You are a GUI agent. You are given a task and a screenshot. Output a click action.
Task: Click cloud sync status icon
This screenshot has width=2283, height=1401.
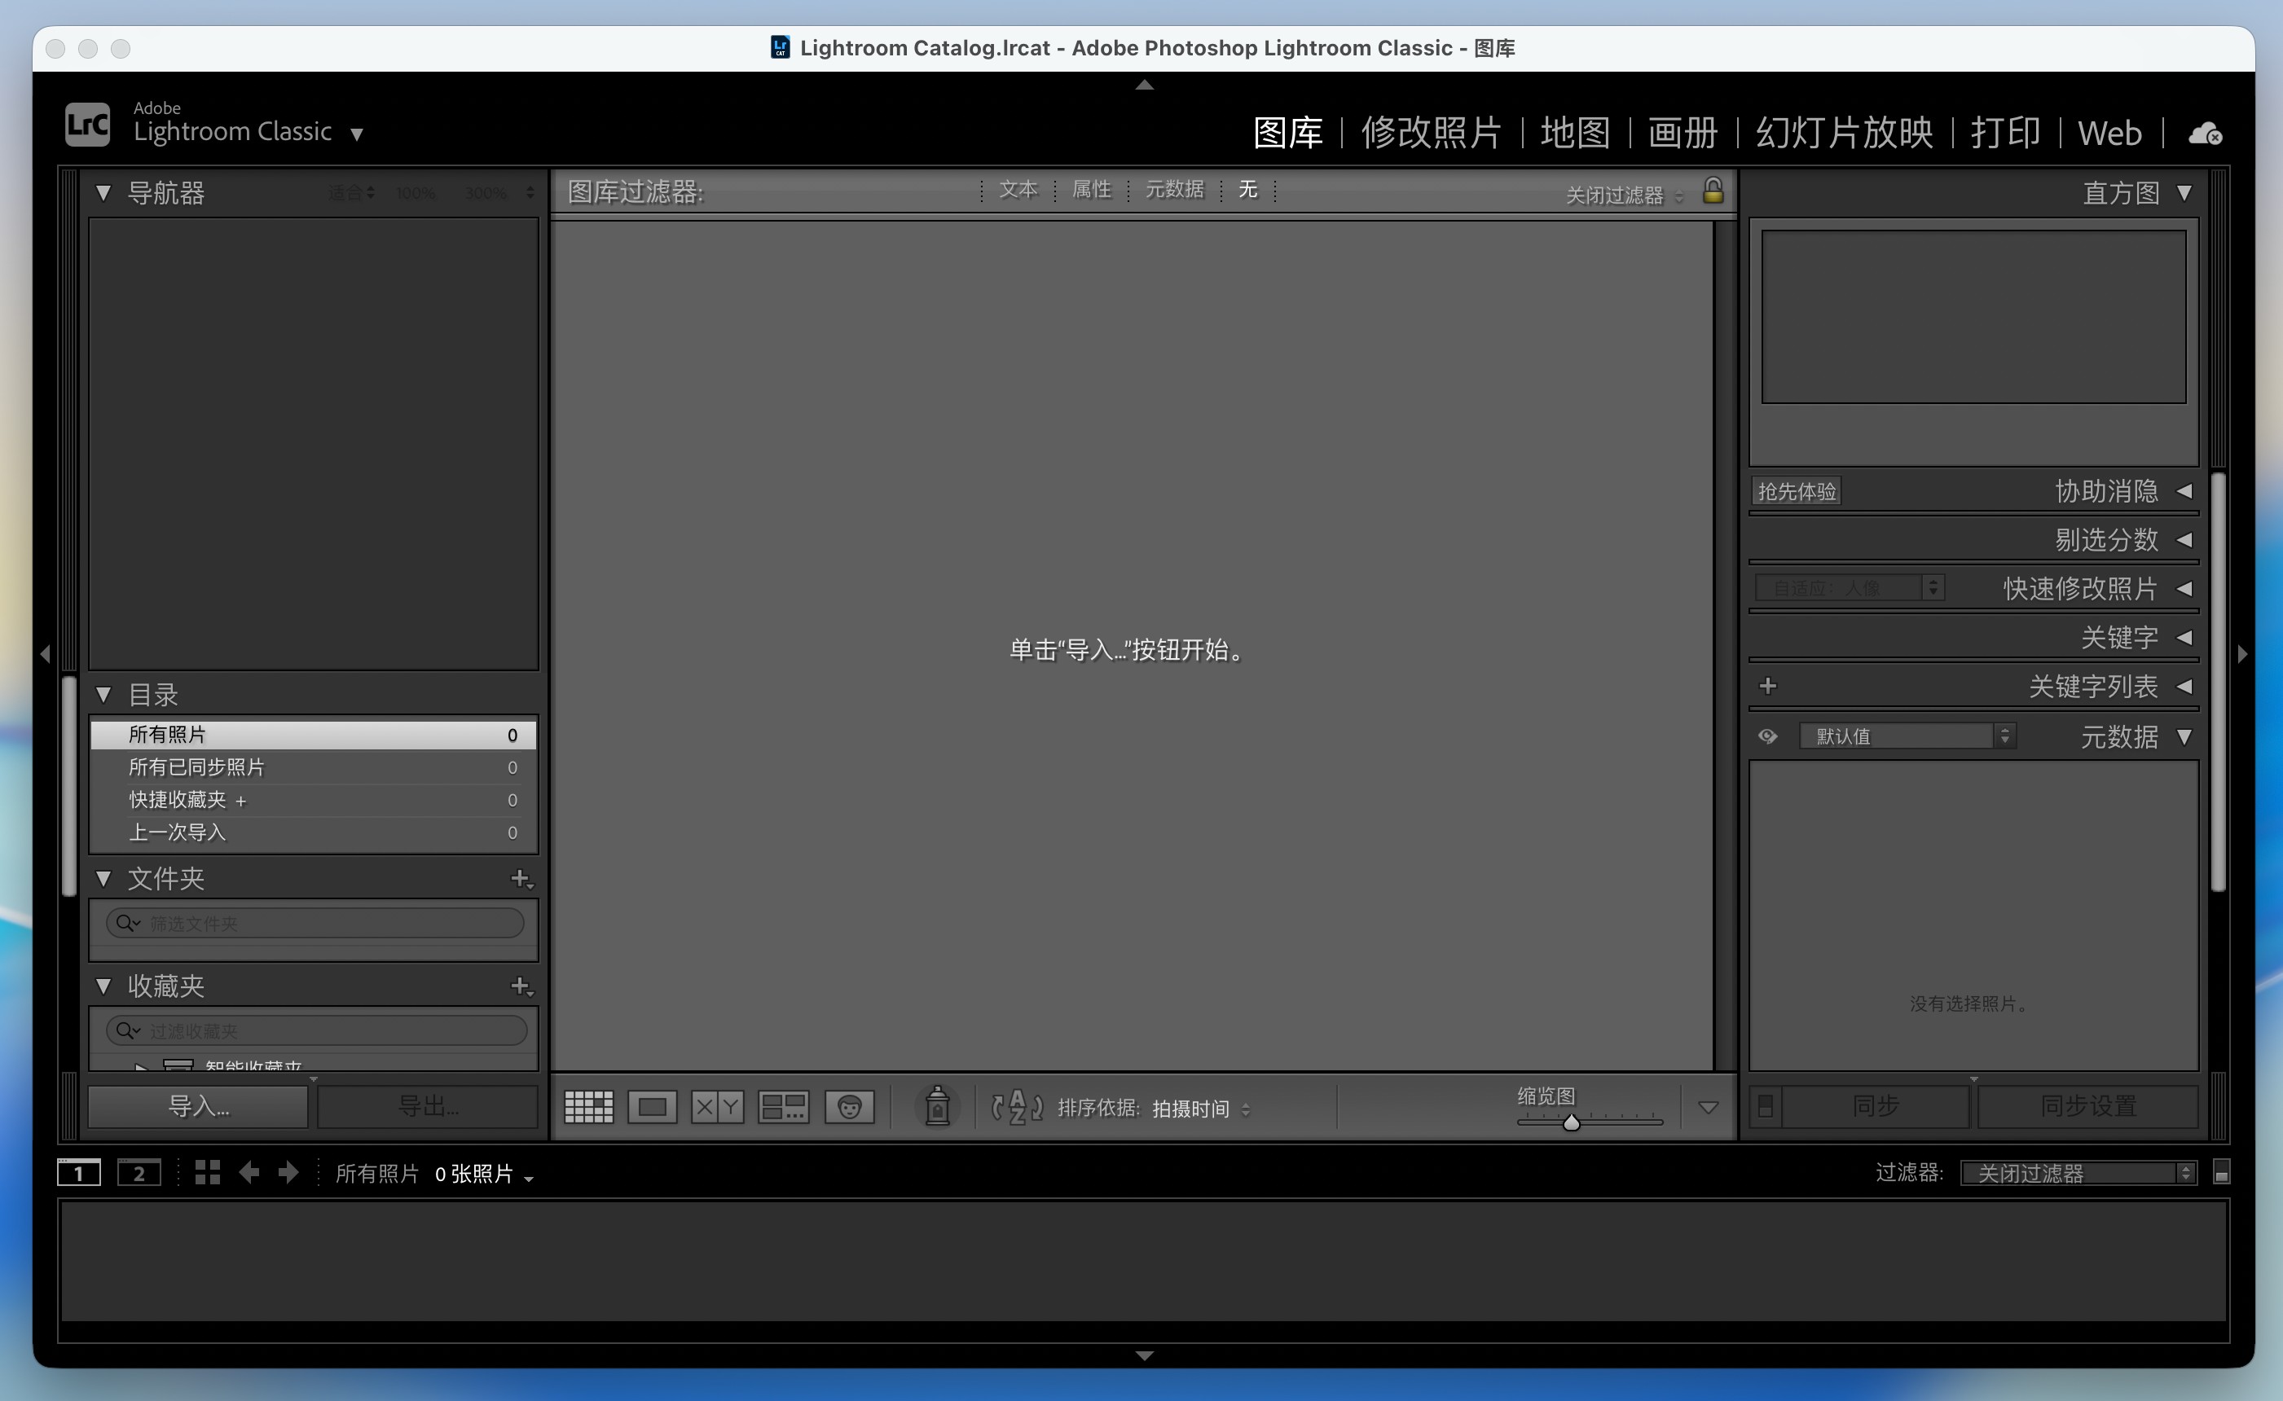tap(2204, 134)
